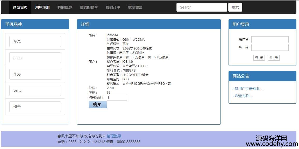
Task: Click the price value 2890
Action: [x=110, y=88]
